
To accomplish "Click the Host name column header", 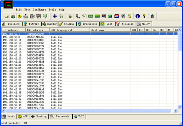I will coord(110,30).
